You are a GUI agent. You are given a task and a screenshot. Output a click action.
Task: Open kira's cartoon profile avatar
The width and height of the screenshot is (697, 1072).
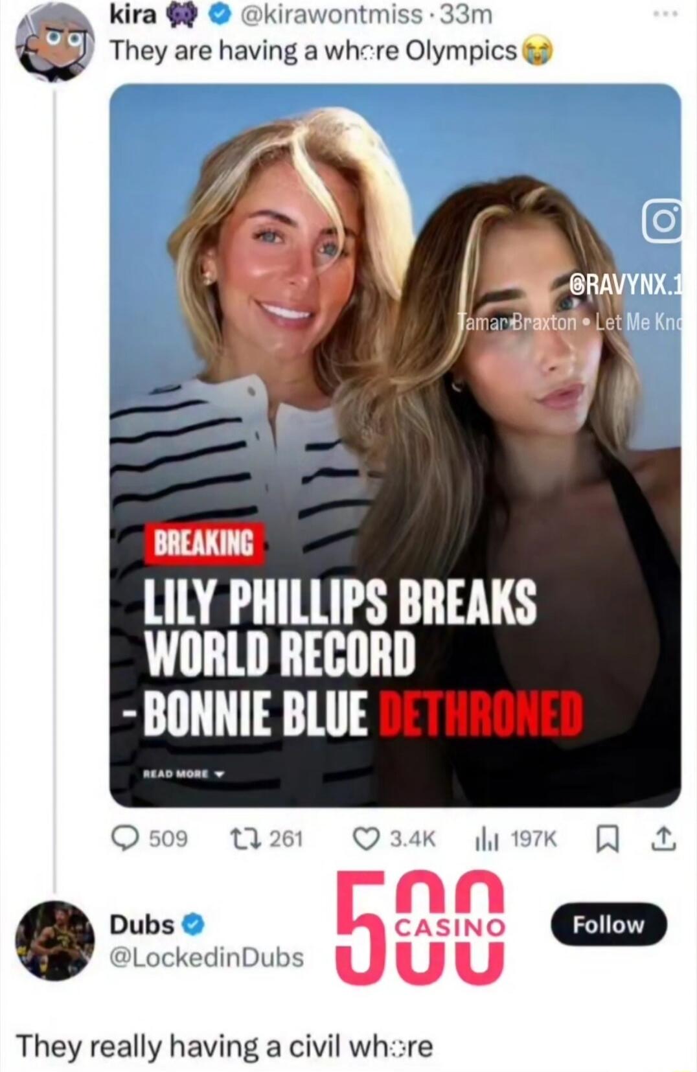[54, 46]
